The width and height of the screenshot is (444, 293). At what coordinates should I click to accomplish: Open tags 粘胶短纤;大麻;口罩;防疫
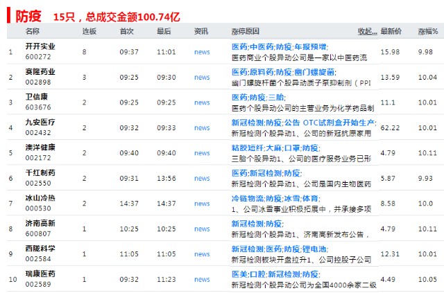276,148
